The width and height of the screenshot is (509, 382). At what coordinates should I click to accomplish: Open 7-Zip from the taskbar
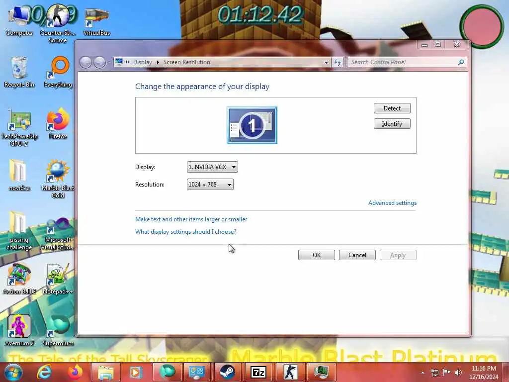click(258, 372)
